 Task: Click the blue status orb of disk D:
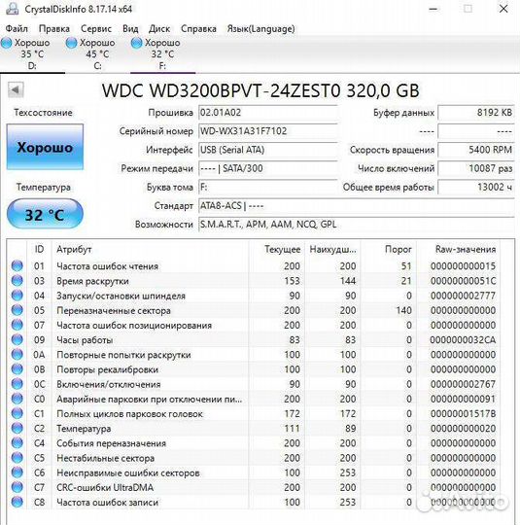tap(7, 43)
